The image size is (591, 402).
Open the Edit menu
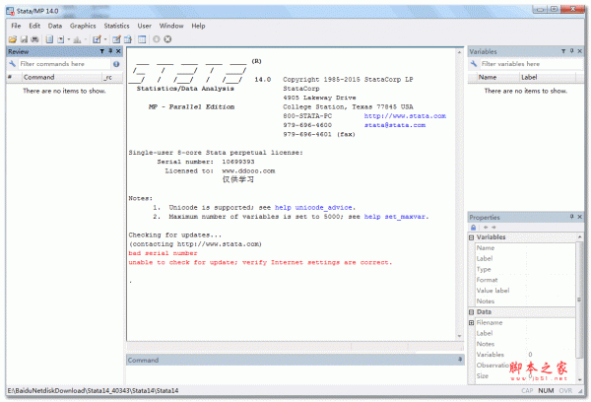pos(34,26)
